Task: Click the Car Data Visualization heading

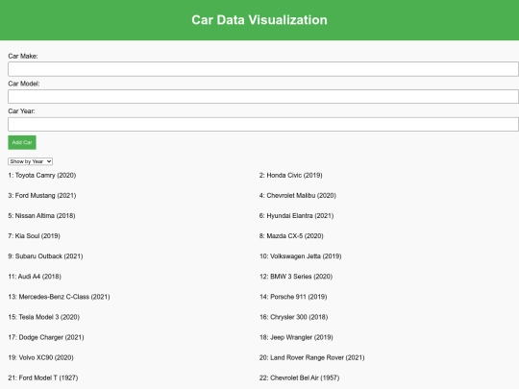Action: pyautogui.click(x=259, y=20)
